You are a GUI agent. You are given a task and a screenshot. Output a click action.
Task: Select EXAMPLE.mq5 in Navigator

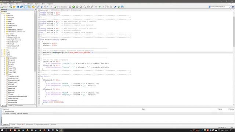tap(12, 36)
